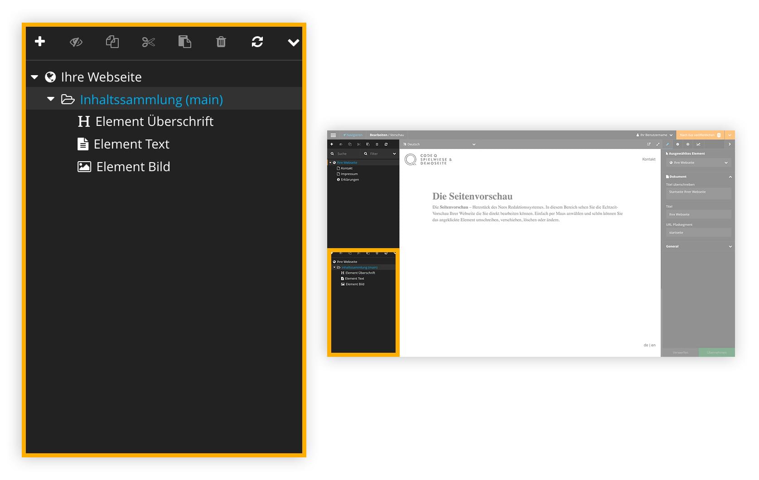The image size is (759, 480).
Task: Copy element using the copy icon
Action: [x=112, y=42]
